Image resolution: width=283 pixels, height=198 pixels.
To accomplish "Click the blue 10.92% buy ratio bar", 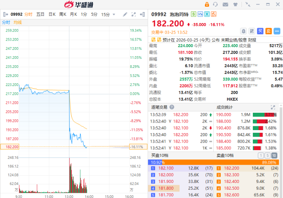I will pyautogui.click(x=155, y=162).
